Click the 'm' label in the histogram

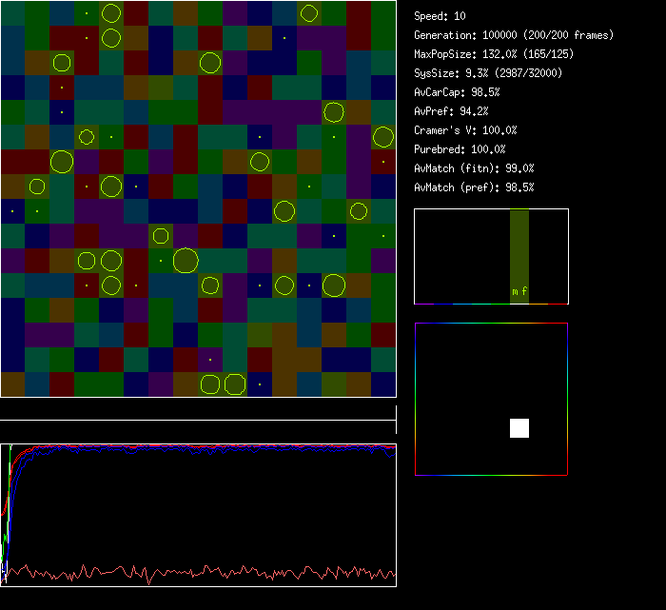pyautogui.click(x=515, y=292)
